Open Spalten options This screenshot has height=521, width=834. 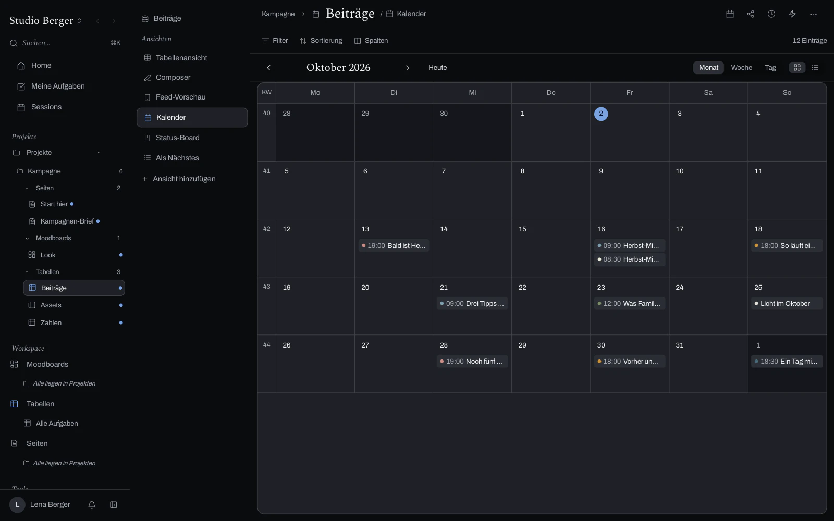[371, 41]
